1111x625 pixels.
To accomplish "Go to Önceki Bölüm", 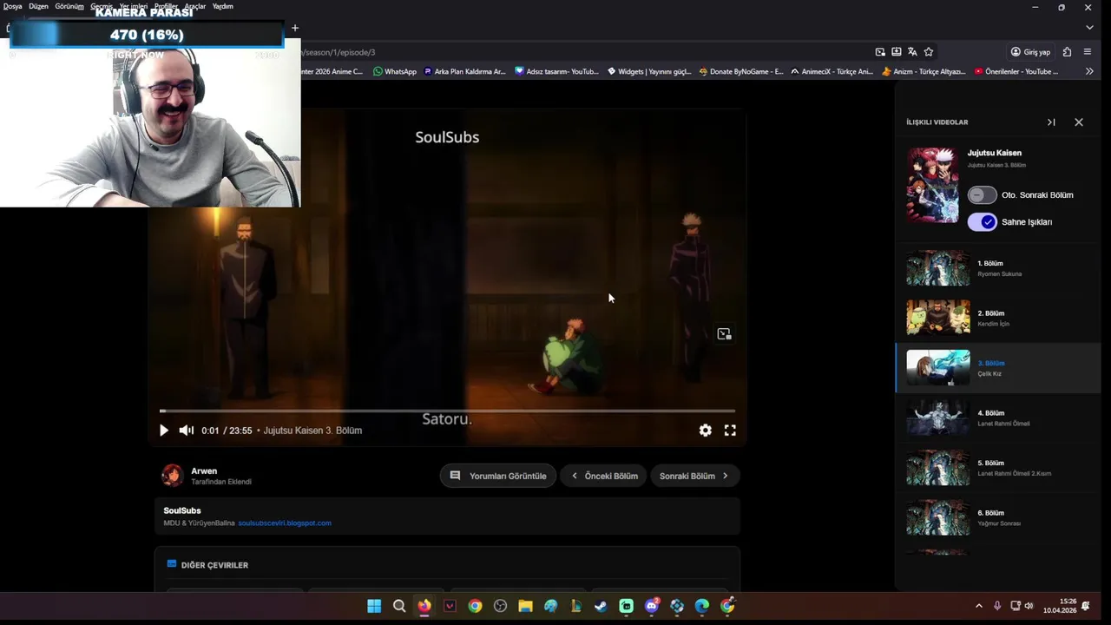I will (604, 476).
